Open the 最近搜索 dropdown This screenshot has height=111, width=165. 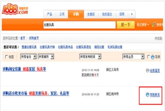click(x=143, y=25)
